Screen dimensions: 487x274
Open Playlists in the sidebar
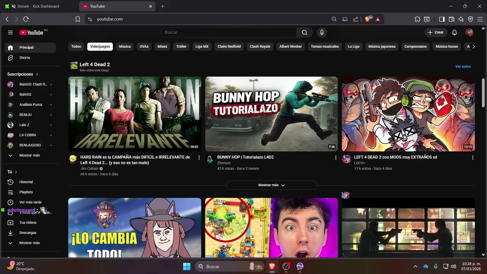pyautogui.click(x=30, y=192)
